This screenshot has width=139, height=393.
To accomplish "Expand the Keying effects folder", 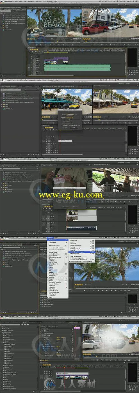I will [x=2, y=367].
